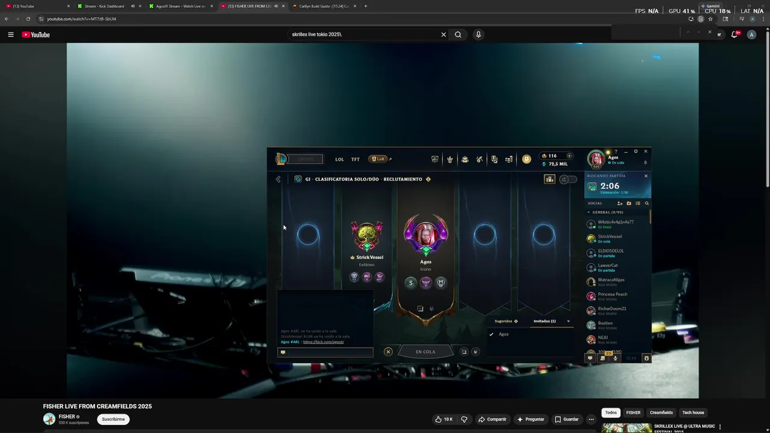Click the YouTube logo
Viewport: 770px width, 433px height.
(35, 35)
